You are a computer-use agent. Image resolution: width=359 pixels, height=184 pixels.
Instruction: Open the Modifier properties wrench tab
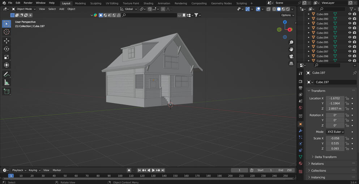(301, 131)
